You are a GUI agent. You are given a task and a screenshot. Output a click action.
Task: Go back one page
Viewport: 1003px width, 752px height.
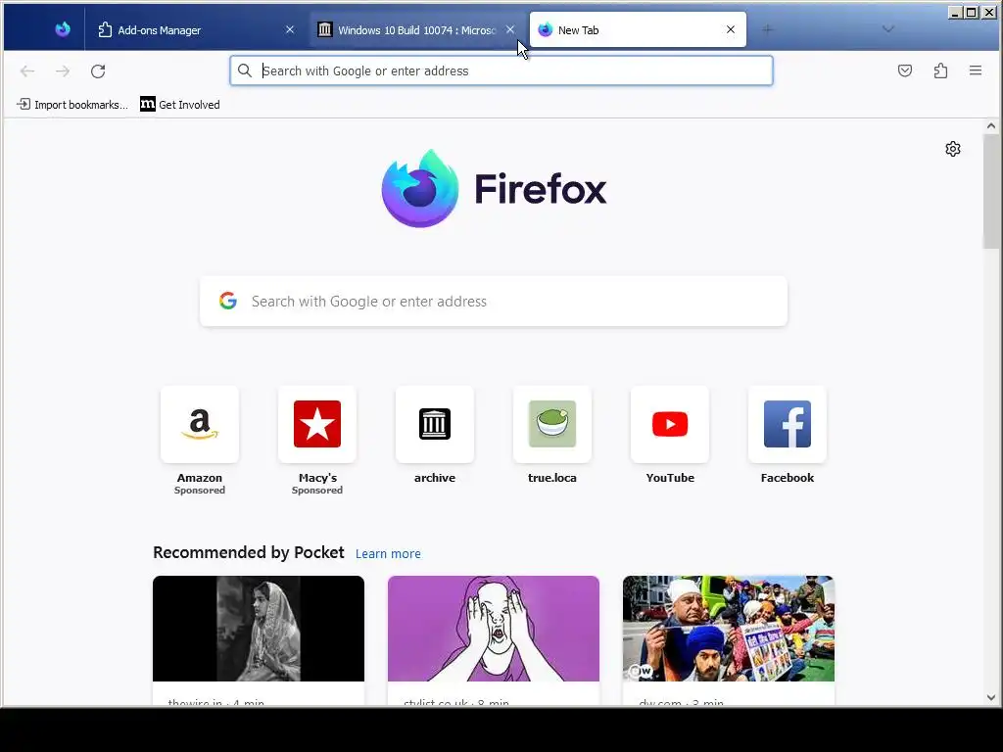tap(26, 70)
